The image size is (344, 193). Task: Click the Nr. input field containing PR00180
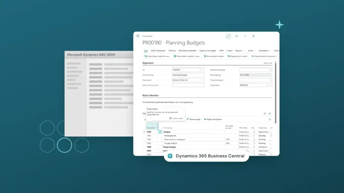tap(186, 70)
